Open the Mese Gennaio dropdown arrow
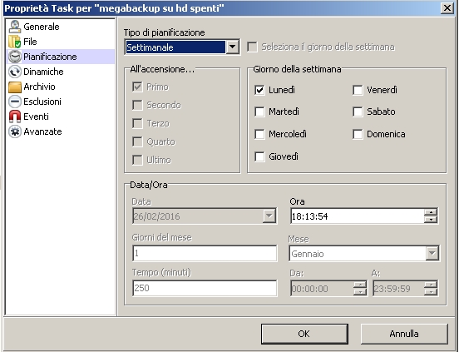 click(432, 253)
